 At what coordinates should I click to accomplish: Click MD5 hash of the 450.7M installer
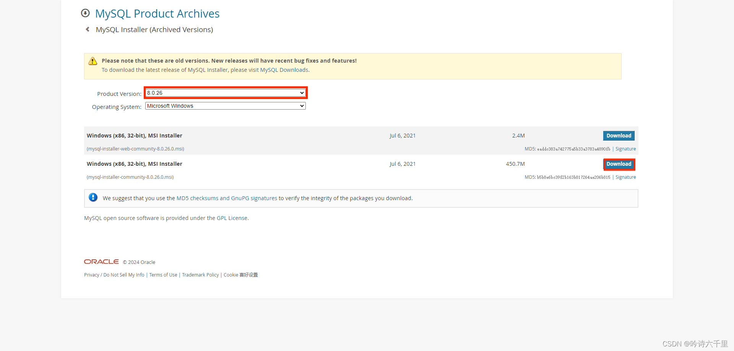coord(573,177)
